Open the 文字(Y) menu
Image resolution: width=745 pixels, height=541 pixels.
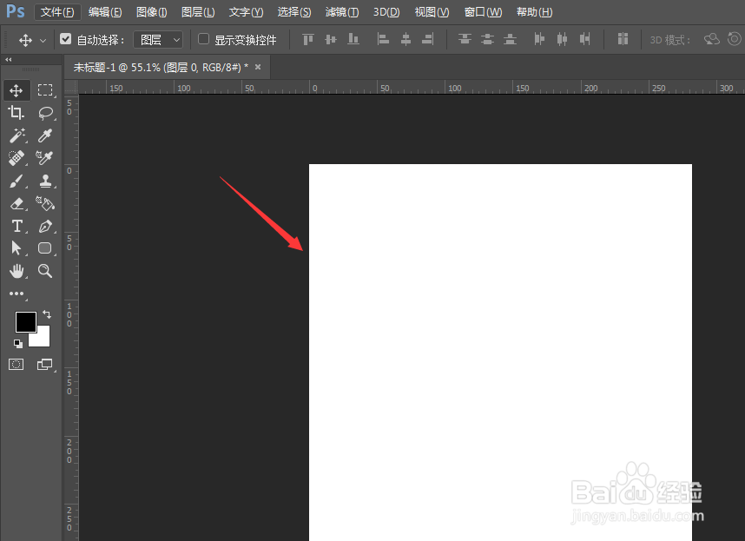246,12
